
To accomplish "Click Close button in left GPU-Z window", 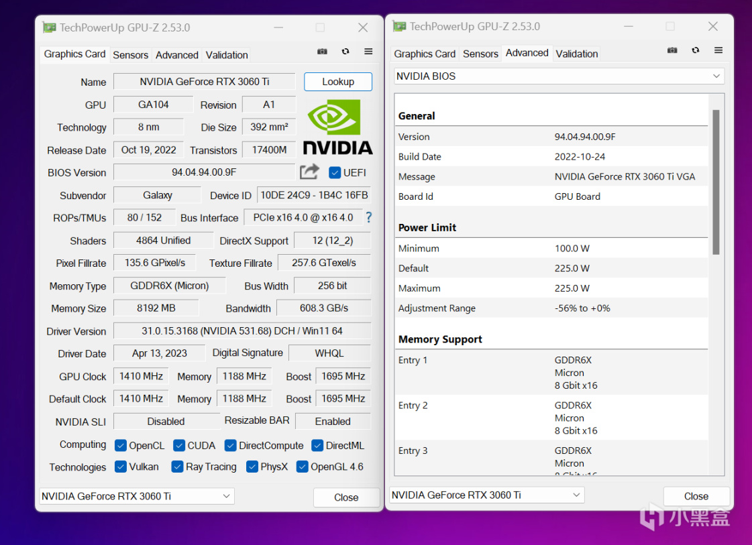I will [x=346, y=497].
